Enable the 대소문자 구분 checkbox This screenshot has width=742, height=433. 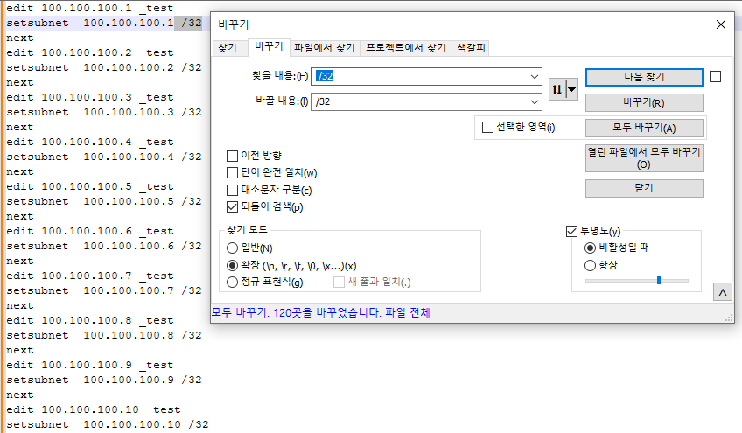(x=233, y=190)
